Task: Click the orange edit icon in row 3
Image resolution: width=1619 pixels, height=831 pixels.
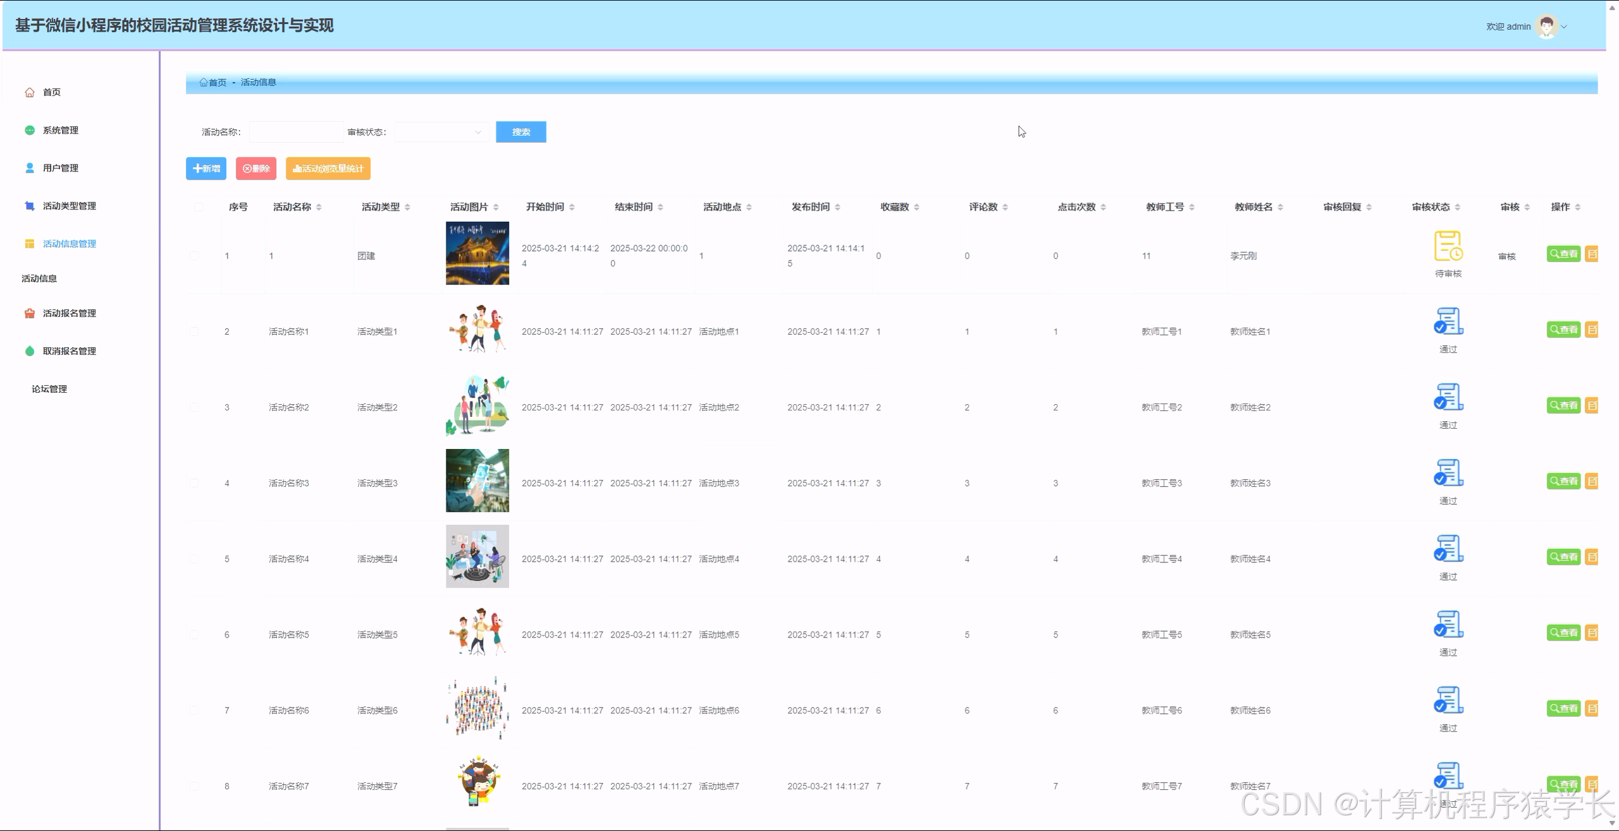Action: [x=1592, y=405]
